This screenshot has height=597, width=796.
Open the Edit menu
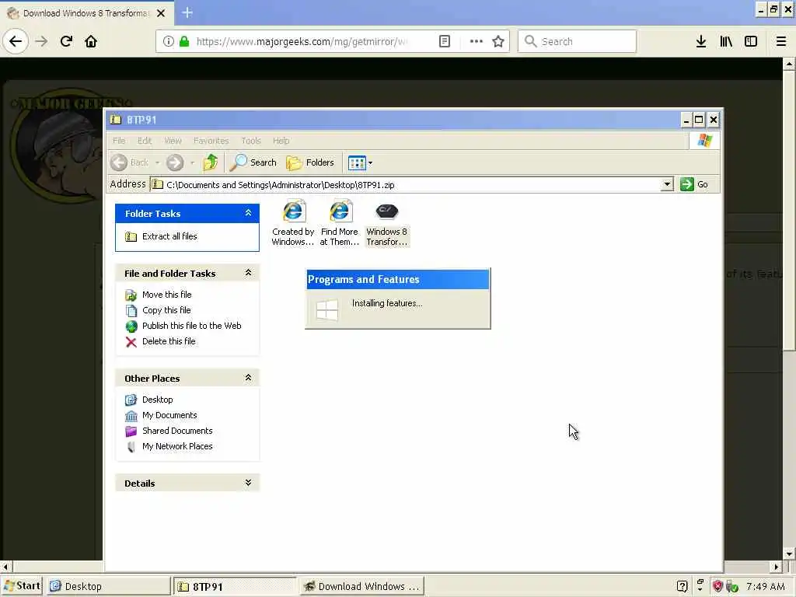(x=144, y=141)
